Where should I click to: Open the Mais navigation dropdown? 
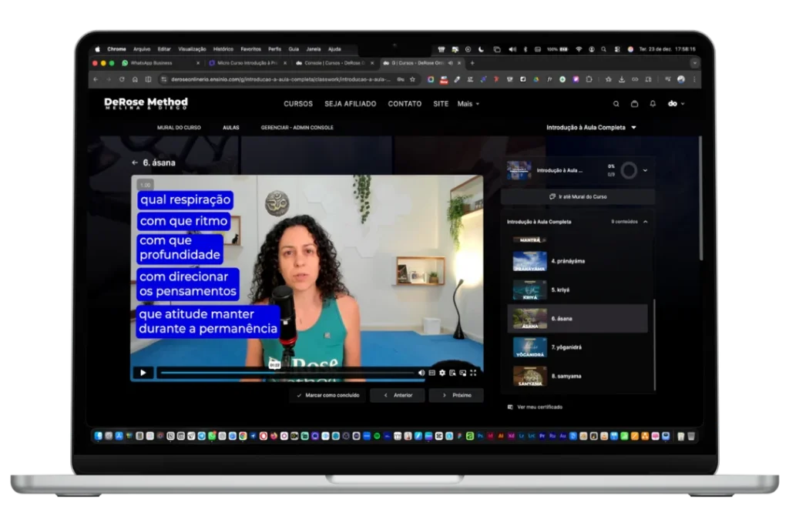[468, 104]
